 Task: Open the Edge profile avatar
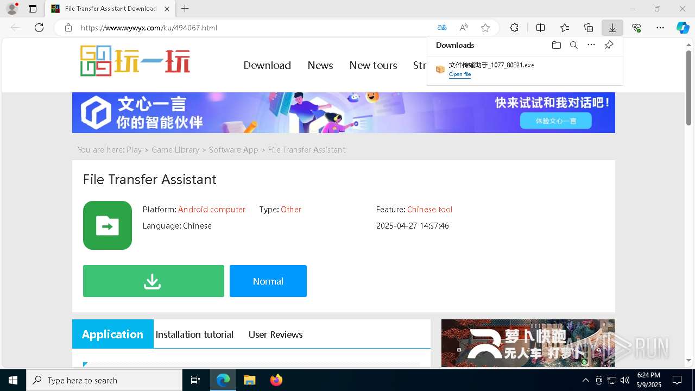(x=12, y=9)
